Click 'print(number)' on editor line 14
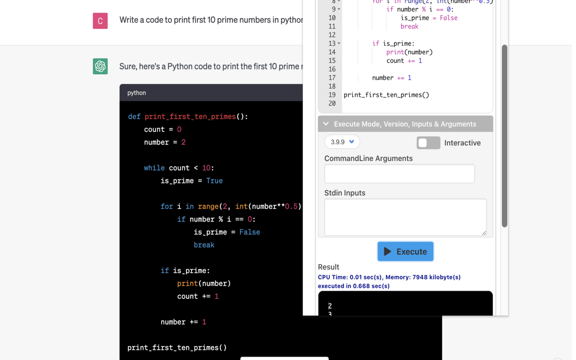The image size is (576, 360). (409, 52)
